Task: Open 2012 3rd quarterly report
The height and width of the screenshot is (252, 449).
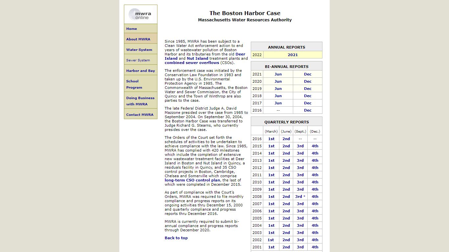Action: coord(300,168)
